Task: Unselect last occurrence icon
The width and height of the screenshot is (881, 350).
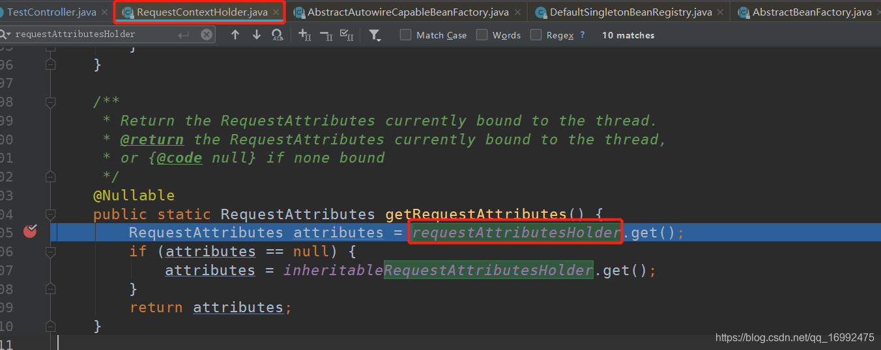Action: (326, 35)
